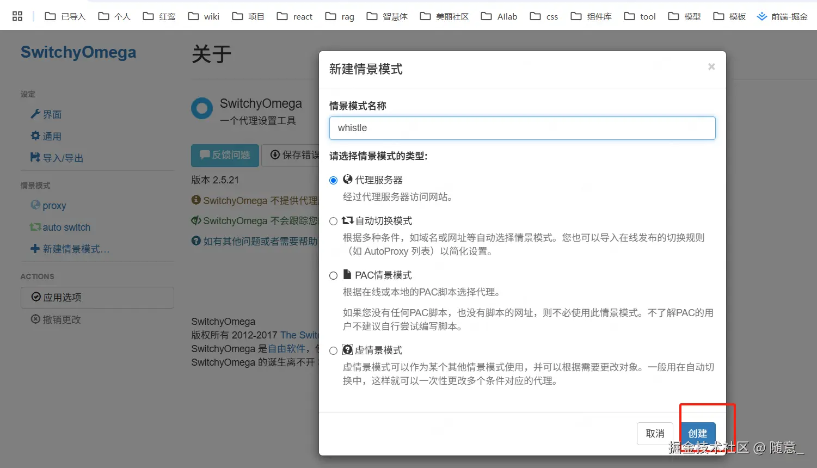Select the 代理服务器 radio button

(333, 180)
